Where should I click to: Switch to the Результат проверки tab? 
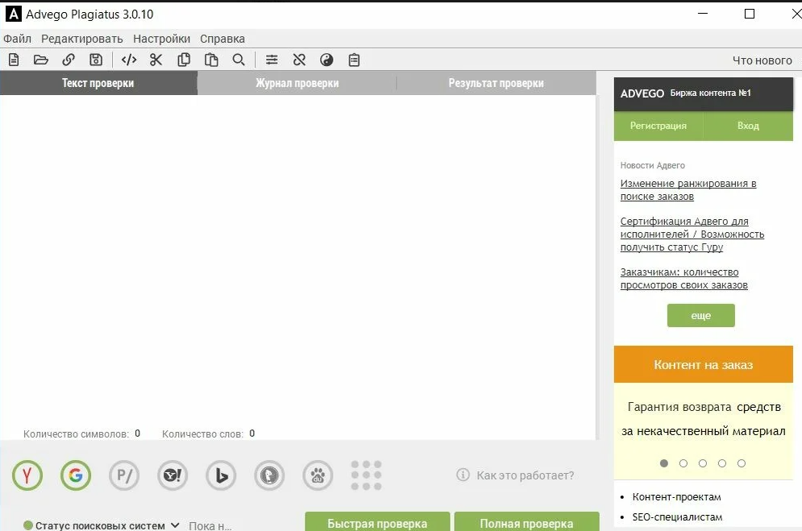tap(497, 83)
